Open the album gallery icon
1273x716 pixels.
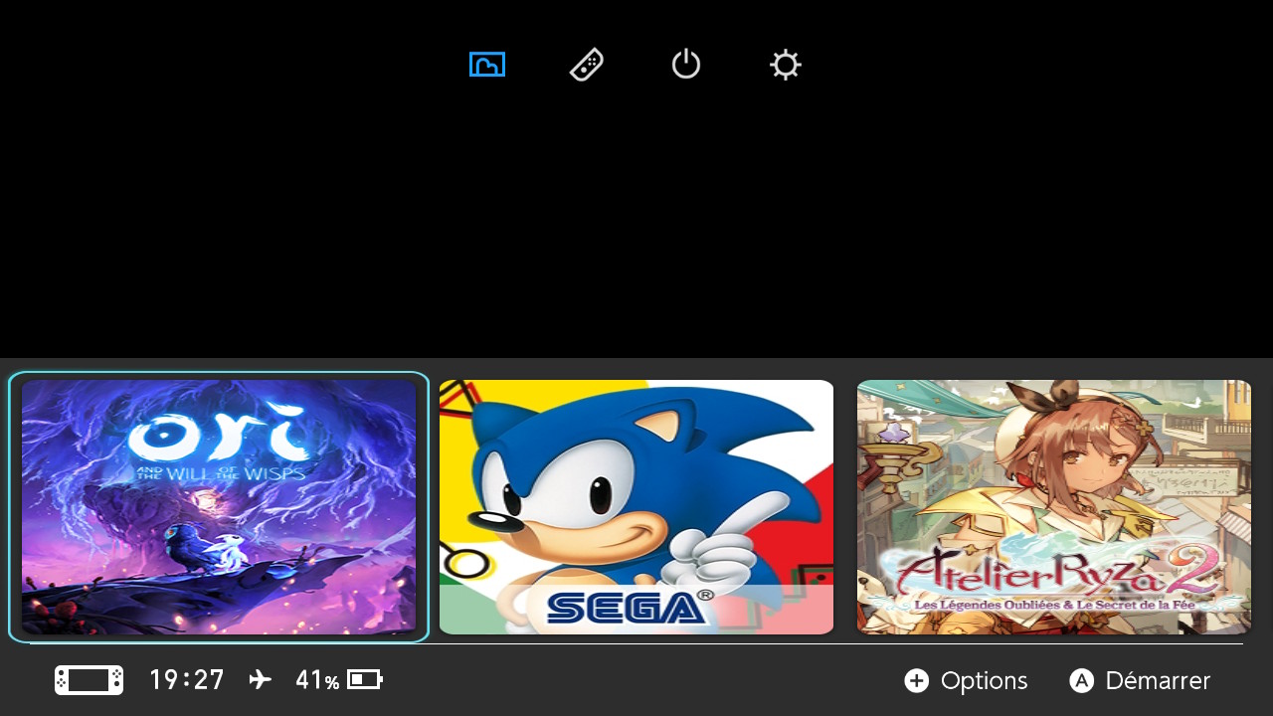click(x=487, y=65)
